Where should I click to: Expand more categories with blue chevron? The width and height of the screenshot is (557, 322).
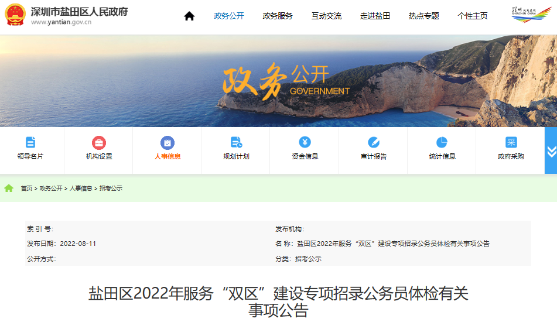[x=551, y=150]
